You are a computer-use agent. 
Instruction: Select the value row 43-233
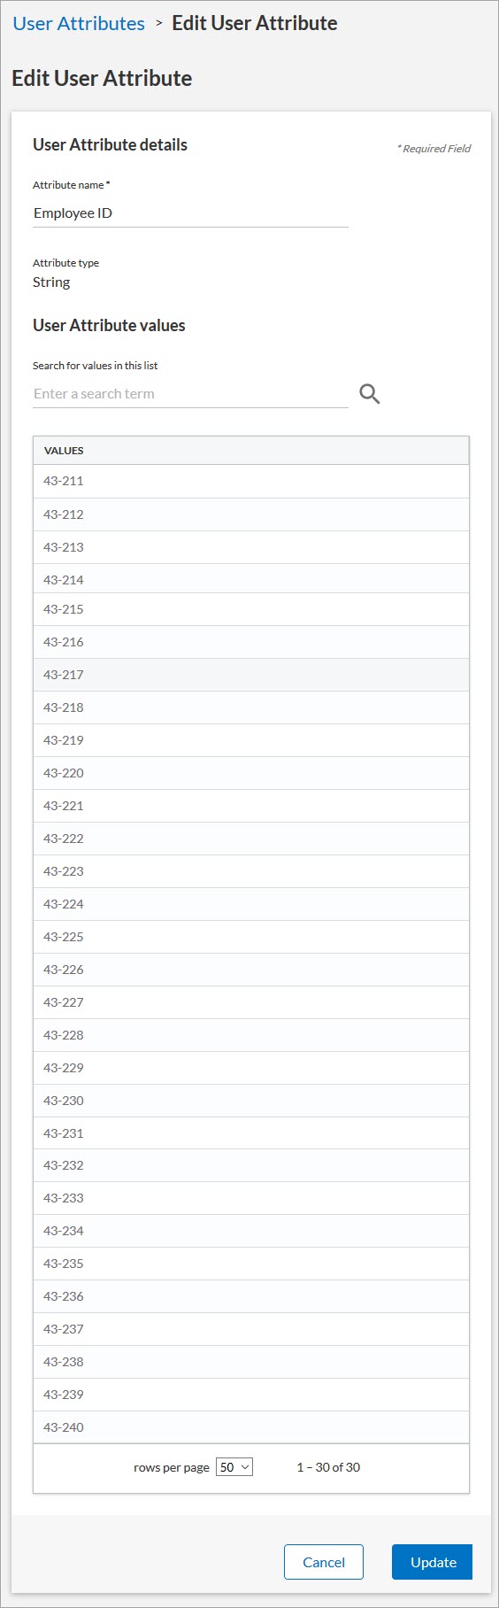pyautogui.click(x=251, y=1198)
